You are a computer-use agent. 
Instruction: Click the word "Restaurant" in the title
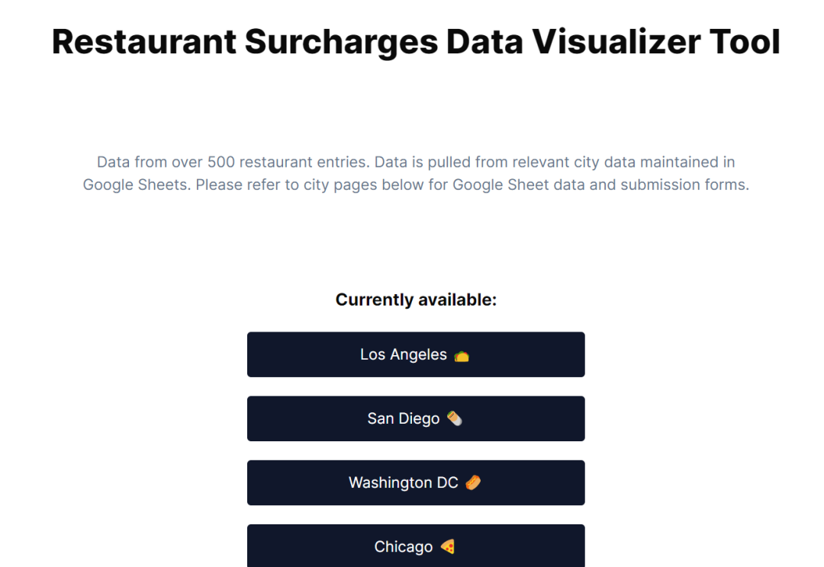(x=143, y=41)
